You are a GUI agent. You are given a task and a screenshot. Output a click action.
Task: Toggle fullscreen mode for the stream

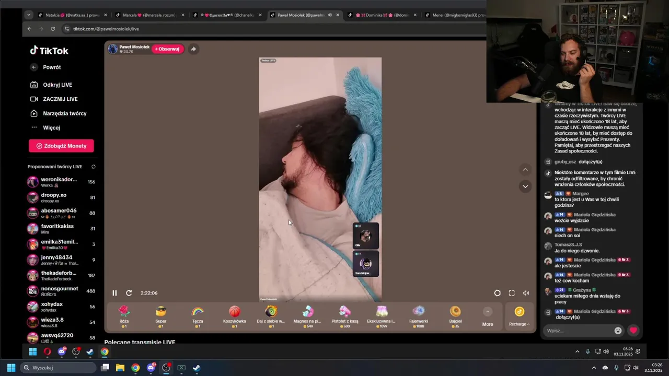click(x=512, y=293)
